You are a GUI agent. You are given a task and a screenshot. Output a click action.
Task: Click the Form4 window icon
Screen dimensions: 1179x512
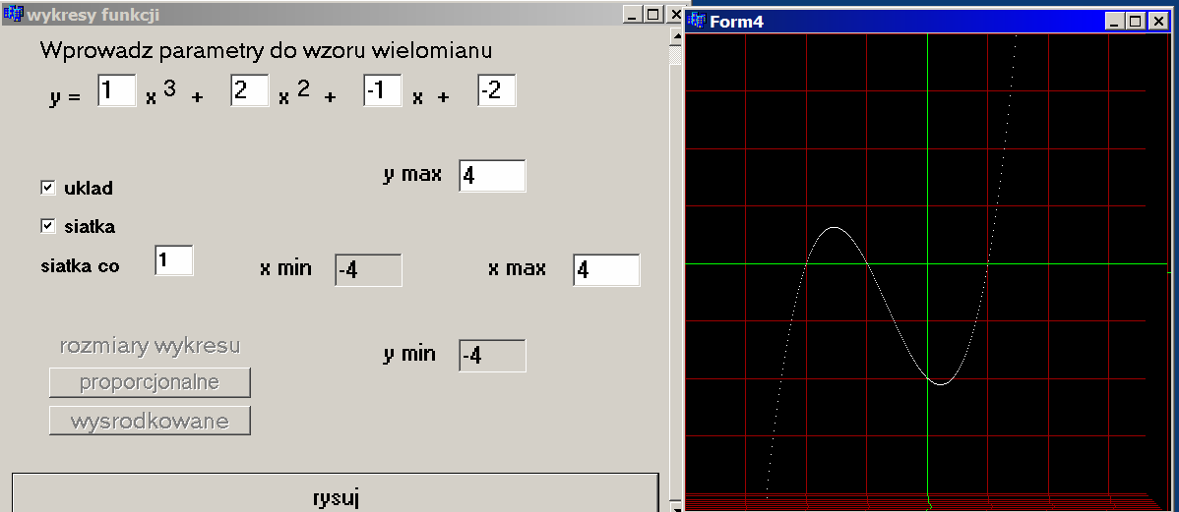[x=697, y=21]
